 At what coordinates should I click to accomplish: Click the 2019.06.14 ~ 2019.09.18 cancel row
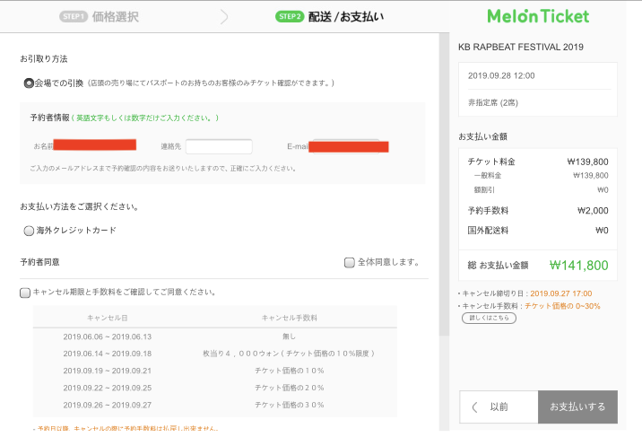[215, 354]
